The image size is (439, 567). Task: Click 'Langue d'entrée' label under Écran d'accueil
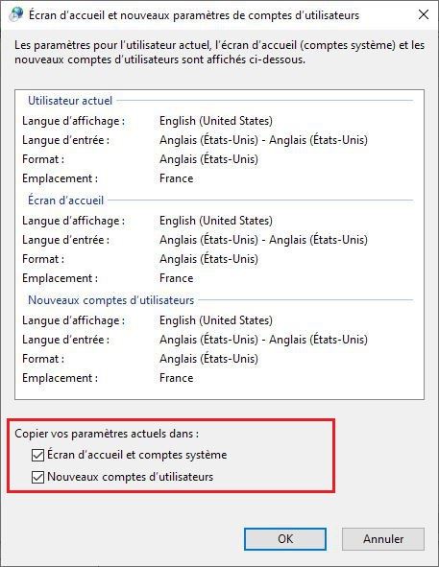coord(65,240)
